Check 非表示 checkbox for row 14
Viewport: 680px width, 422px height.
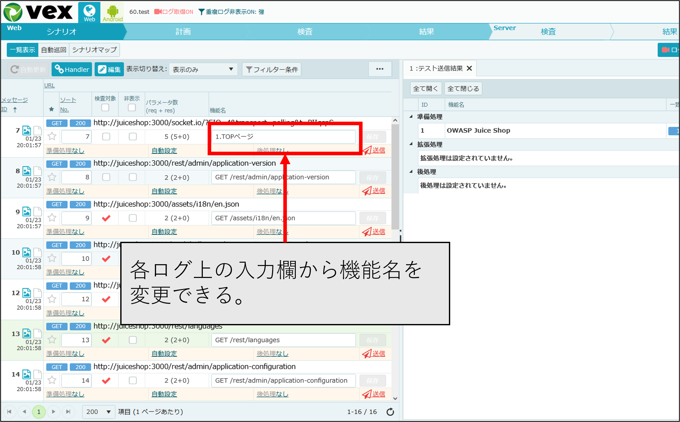[133, 381]
